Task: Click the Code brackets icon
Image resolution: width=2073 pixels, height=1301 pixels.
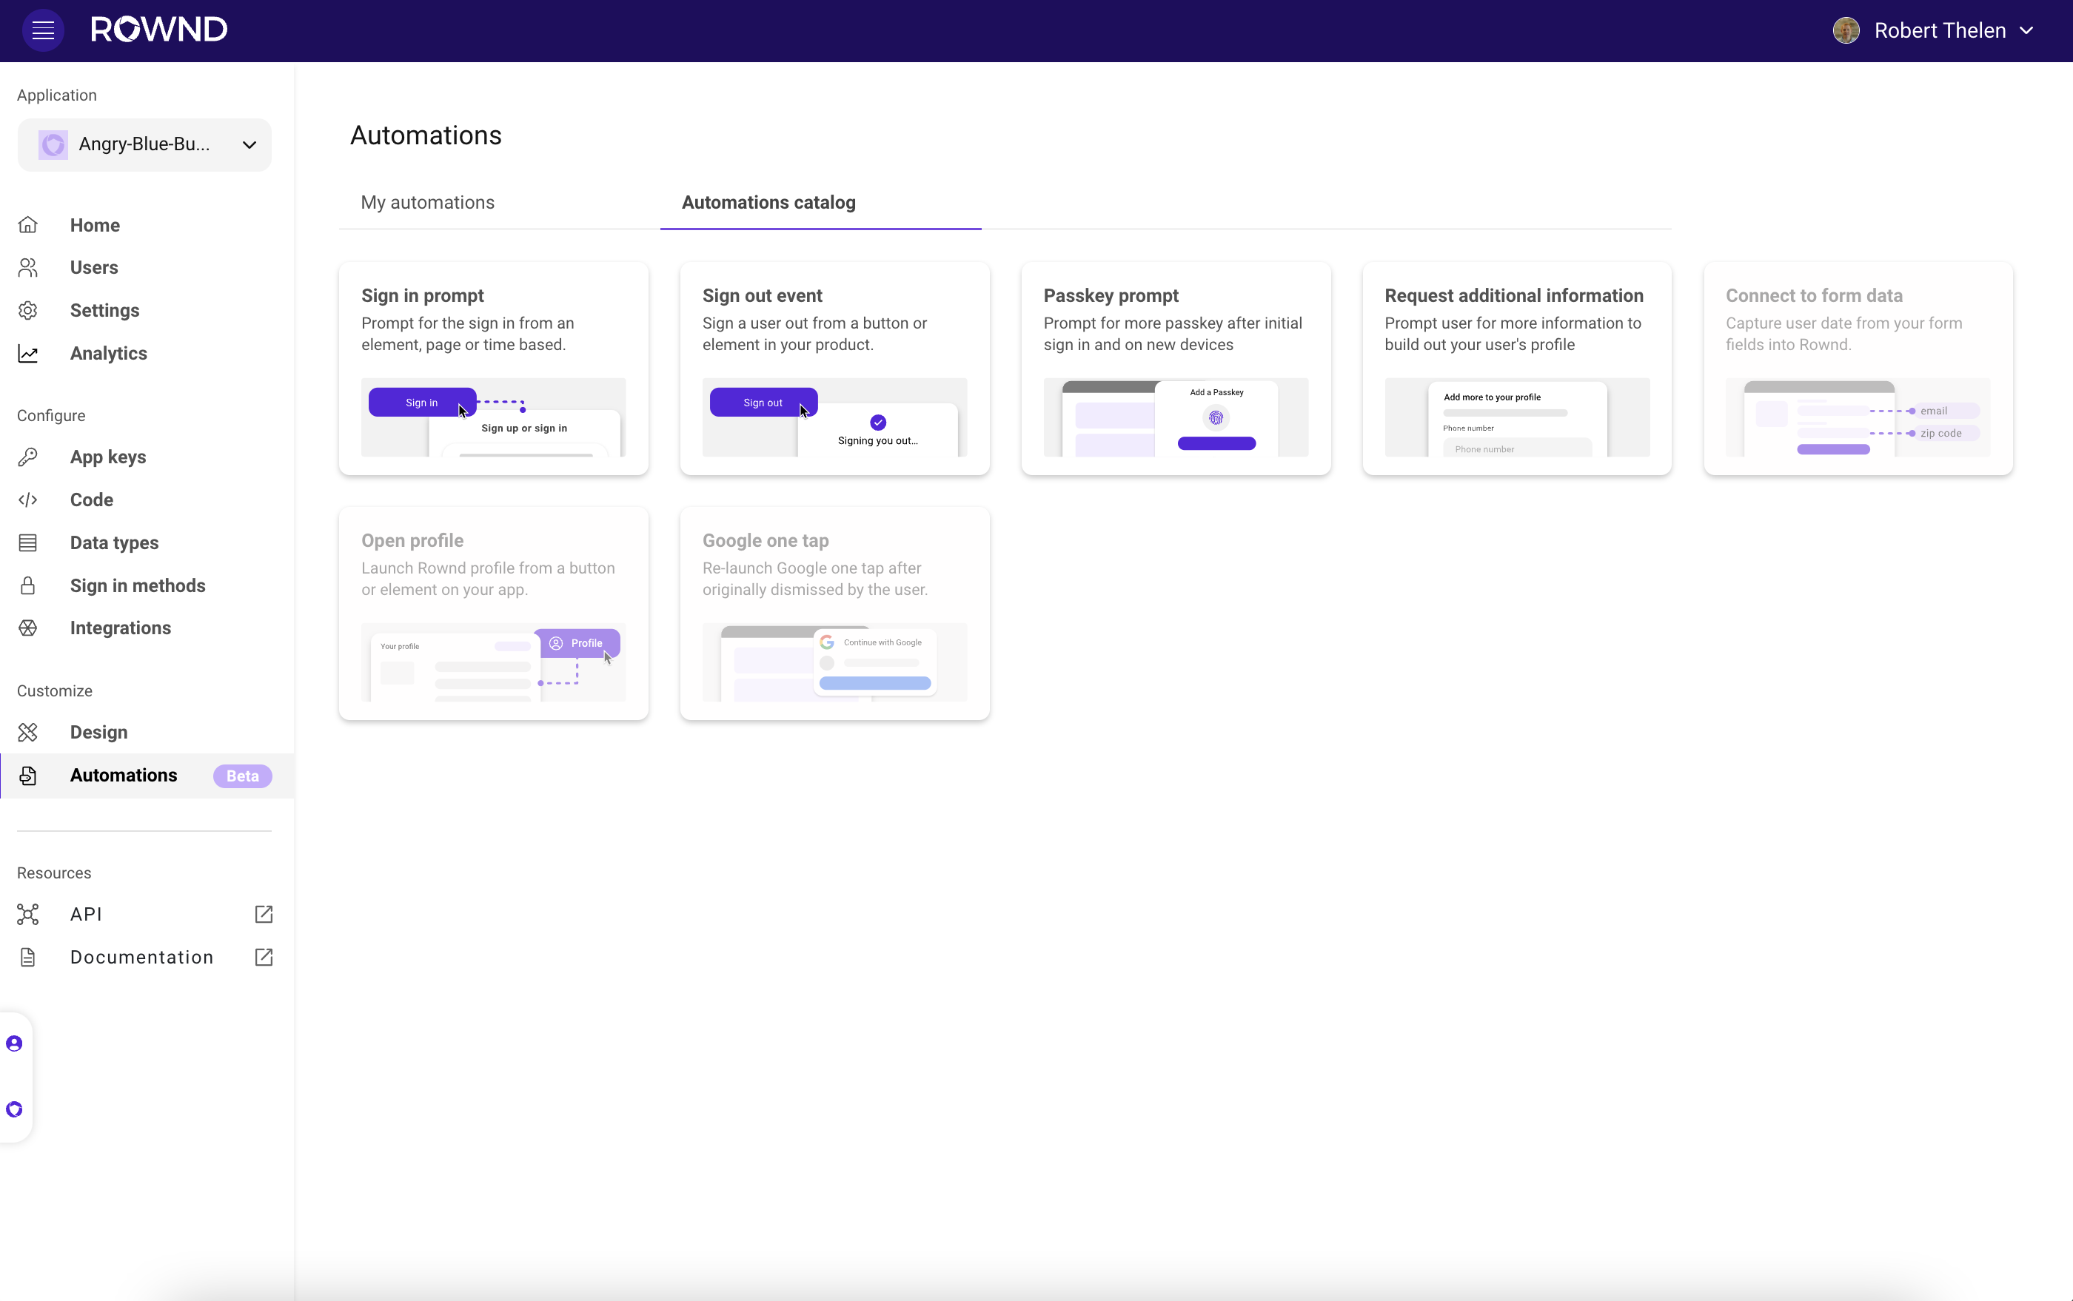Action: coord(27,500)
